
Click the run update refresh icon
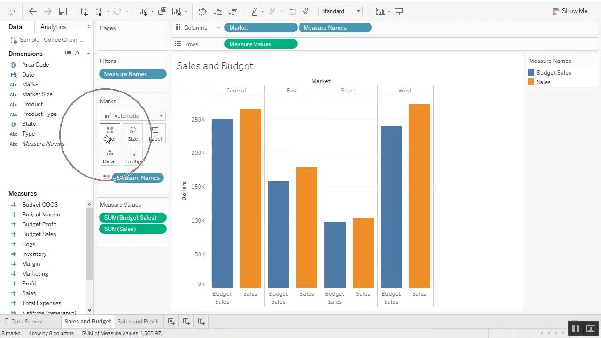(x=117, y=11)
